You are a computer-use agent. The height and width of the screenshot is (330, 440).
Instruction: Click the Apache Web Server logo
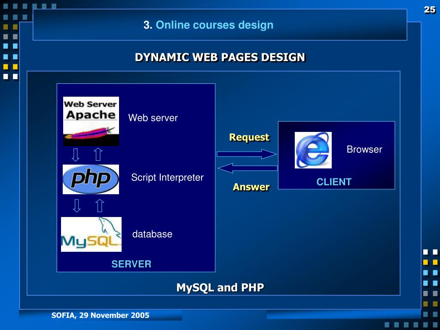pyautogui.click(x=91, y=121)
